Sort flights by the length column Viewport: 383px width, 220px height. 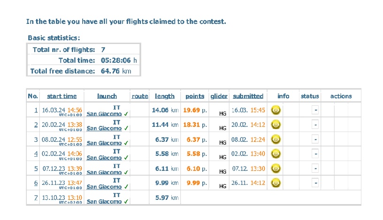165,96
